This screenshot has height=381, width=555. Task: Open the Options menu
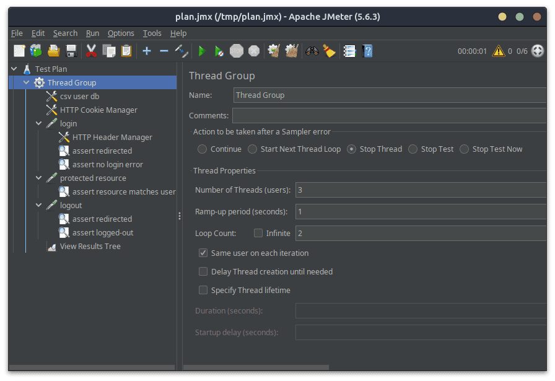point(121,33)
